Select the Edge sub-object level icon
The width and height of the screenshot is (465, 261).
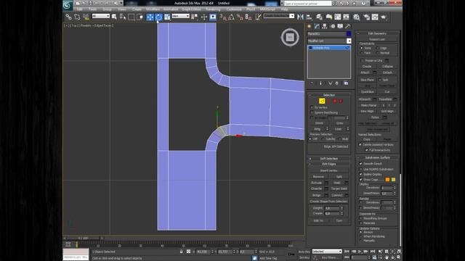[322, 101]
